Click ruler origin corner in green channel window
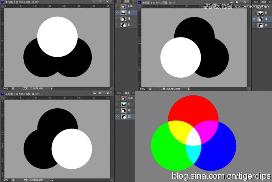The height and width of the screenshot is (182, 272). tap(139, 6)
